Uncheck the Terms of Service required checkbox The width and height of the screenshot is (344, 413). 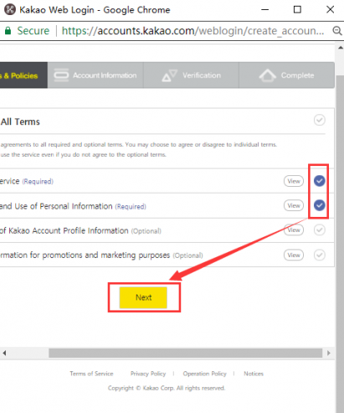(x=319, y=181)
